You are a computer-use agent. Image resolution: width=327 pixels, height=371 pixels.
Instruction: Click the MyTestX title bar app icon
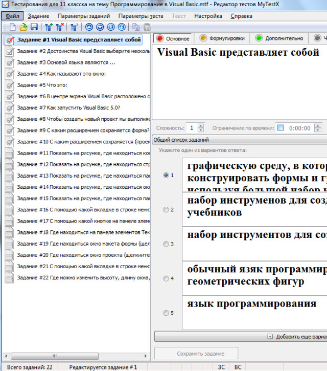pos(5,4)
